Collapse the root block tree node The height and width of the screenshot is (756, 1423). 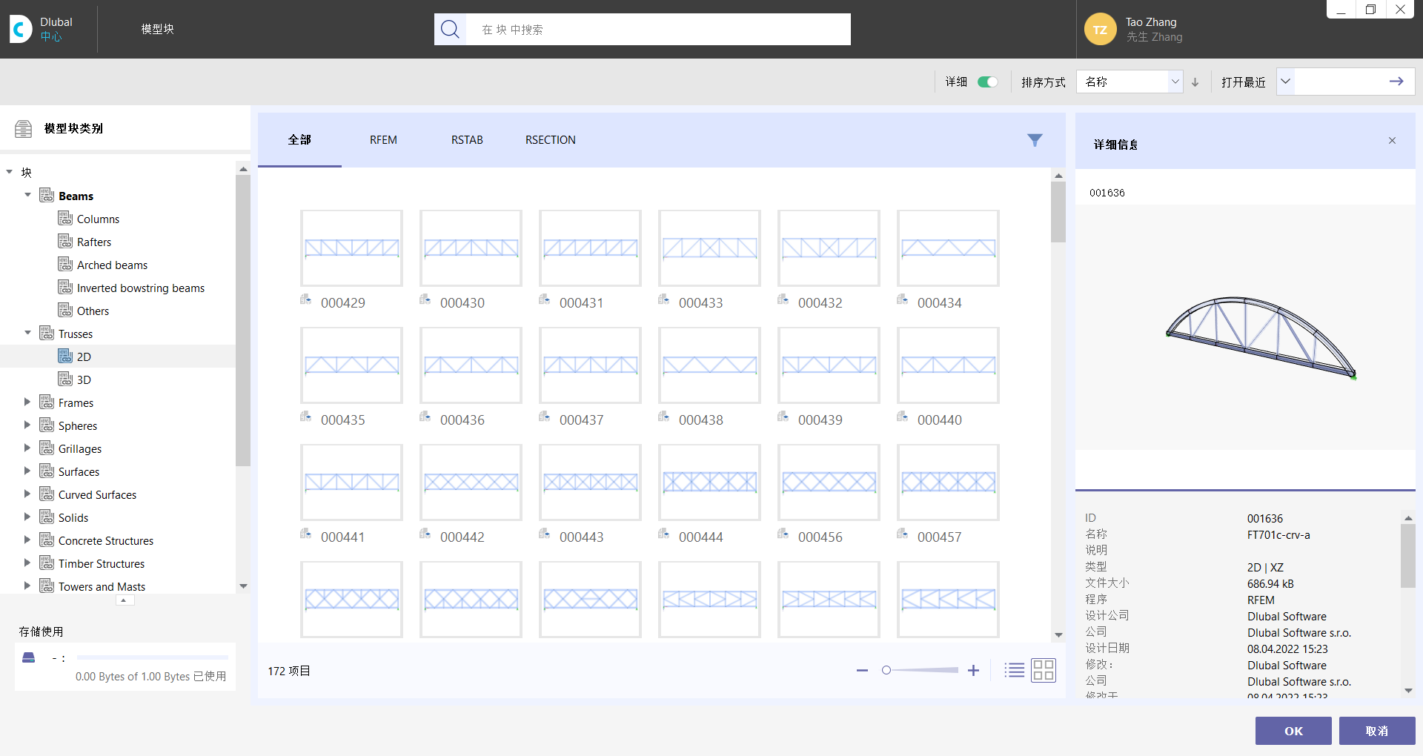click(x=10, y=173)
